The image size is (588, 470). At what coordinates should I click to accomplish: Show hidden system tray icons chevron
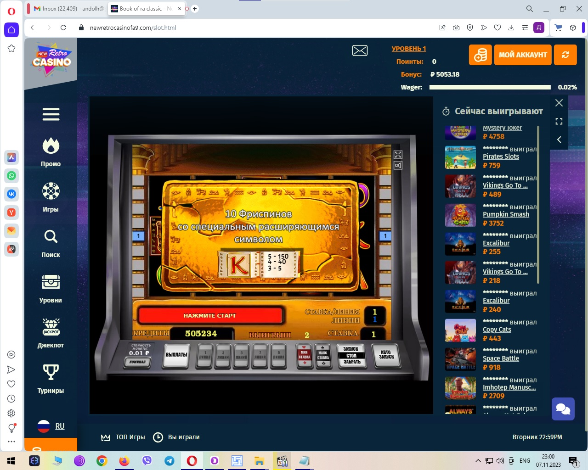pyautogui.click(x=478, y=461)
